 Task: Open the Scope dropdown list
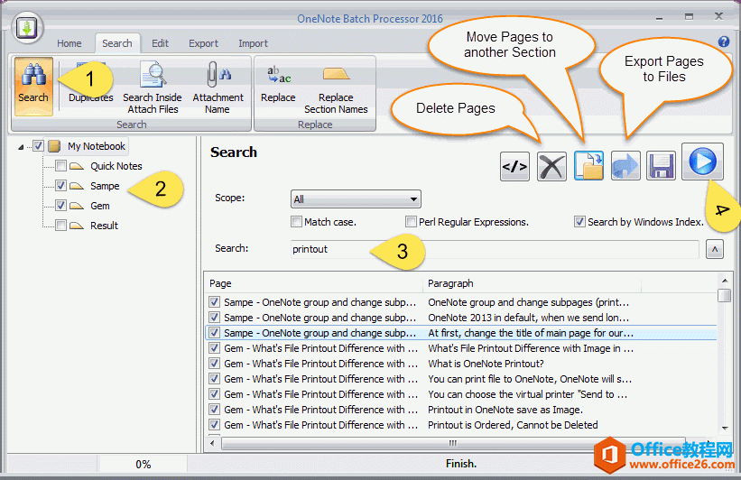[356, 198]
